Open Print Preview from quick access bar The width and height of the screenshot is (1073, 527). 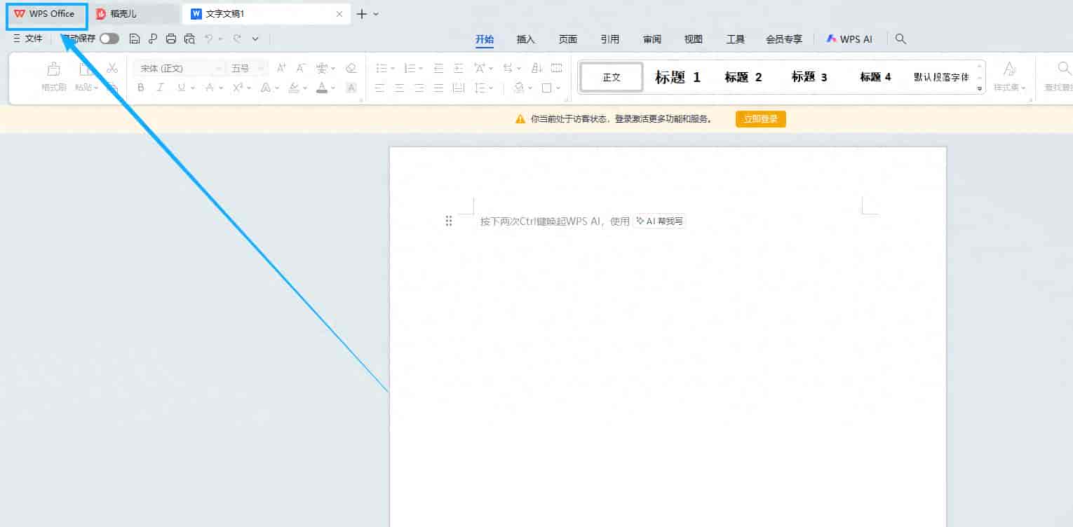[x=189, y=39]
